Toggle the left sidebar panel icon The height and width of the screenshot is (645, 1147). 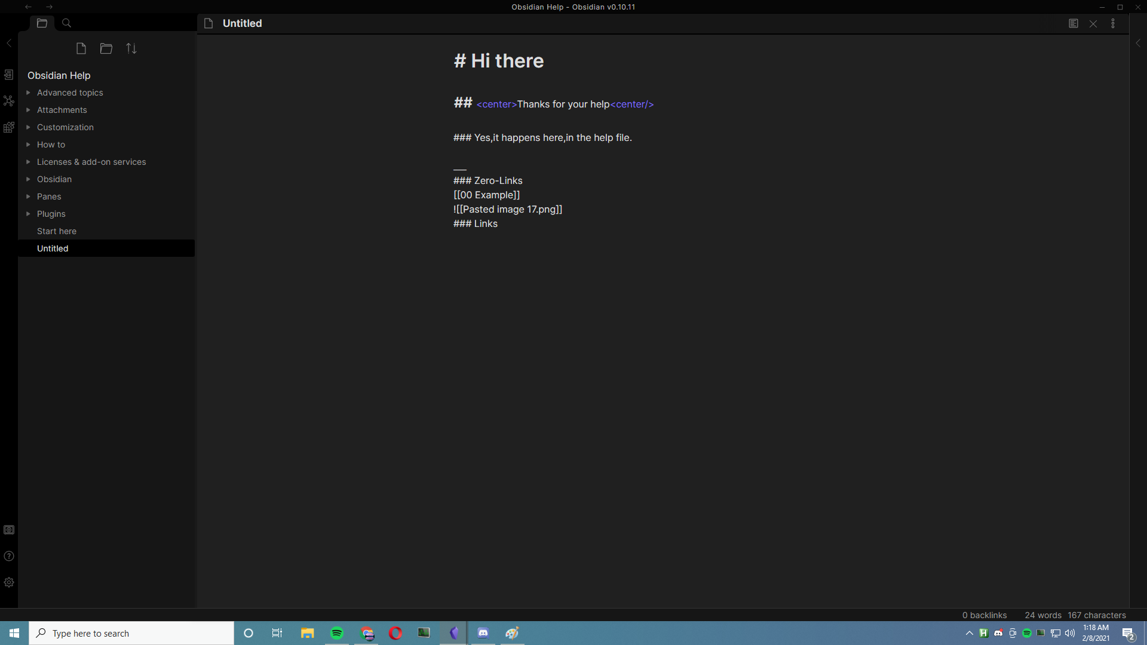[9, 44]
